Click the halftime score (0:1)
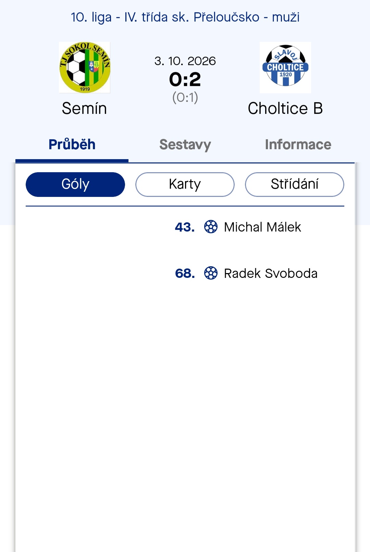This screenshot has width=370, height=552. click(185, 97)
